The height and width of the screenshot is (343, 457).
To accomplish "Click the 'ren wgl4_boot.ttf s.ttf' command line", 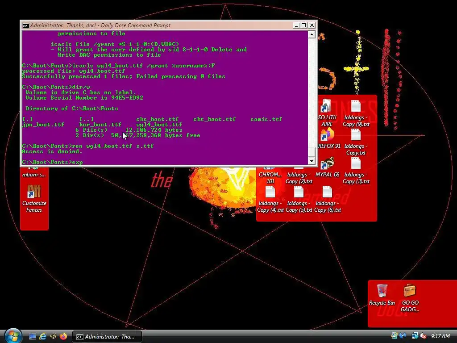I will pyautogui.click(x=88, y=146).
